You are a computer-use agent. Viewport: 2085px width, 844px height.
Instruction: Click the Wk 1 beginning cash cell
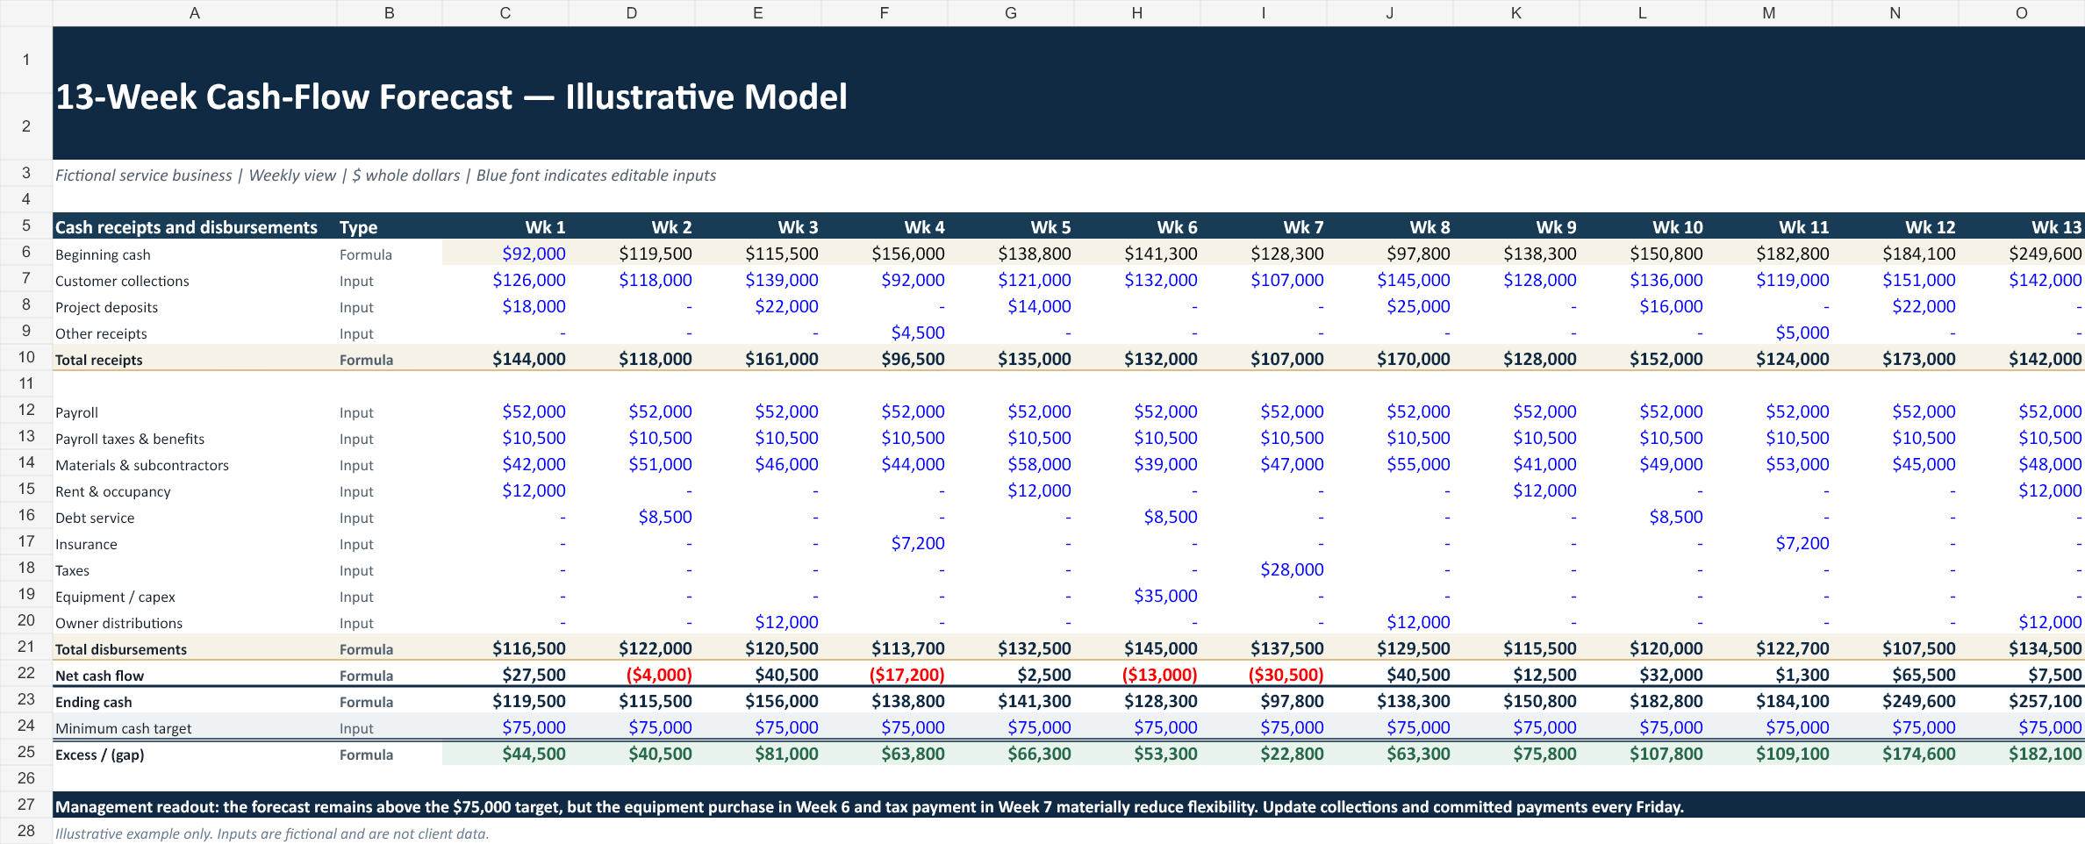[505, 254]
